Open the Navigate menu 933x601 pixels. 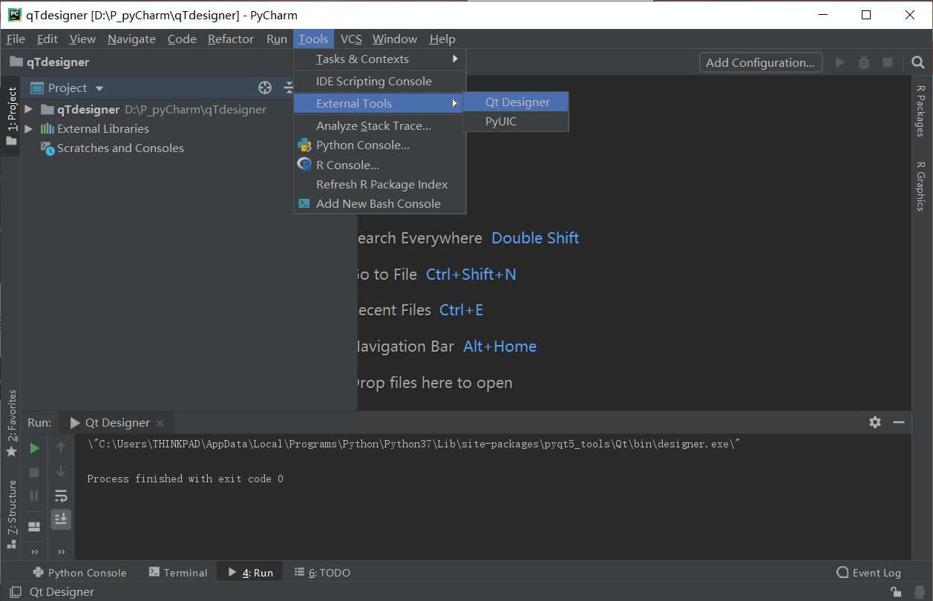[131, 39]
